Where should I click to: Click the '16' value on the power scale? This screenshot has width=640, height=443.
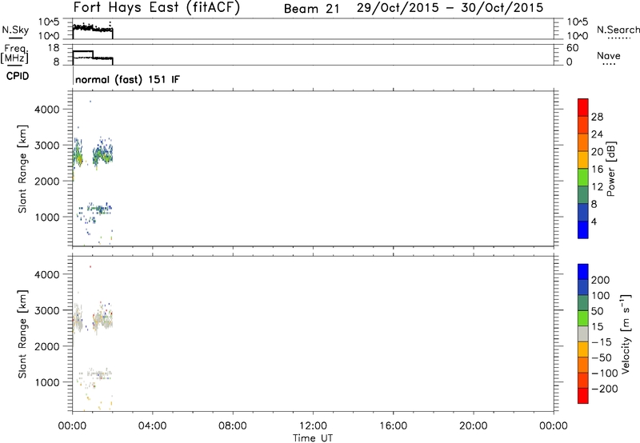597,170
